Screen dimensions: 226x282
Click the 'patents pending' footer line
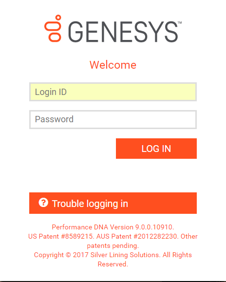[x=113, y=246]
